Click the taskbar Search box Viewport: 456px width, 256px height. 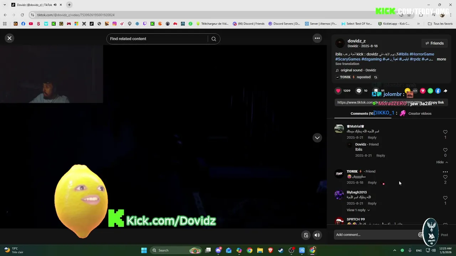(176, 250)
